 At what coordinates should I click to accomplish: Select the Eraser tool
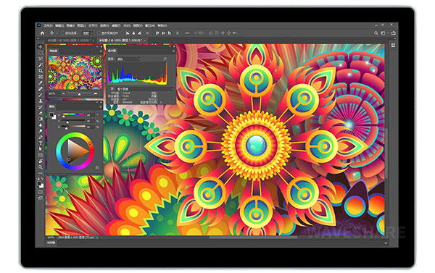click(41, 113)
